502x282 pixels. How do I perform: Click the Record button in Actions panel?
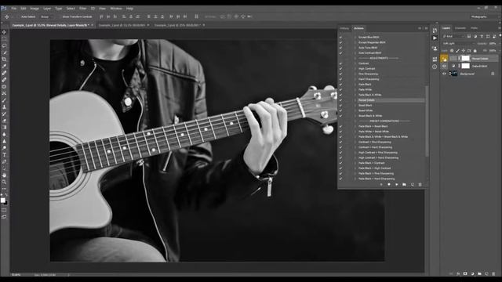click(x=389, y=185)
